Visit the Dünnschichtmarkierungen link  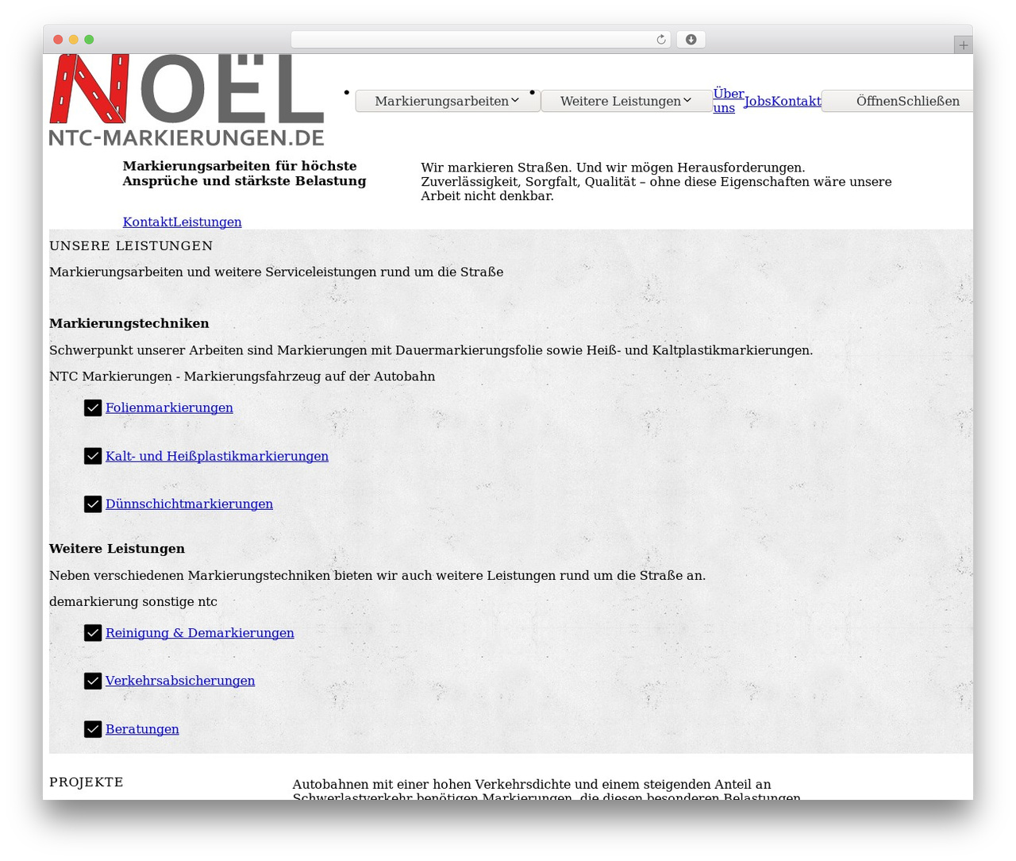pyautogui.click(x=189, y=504)
